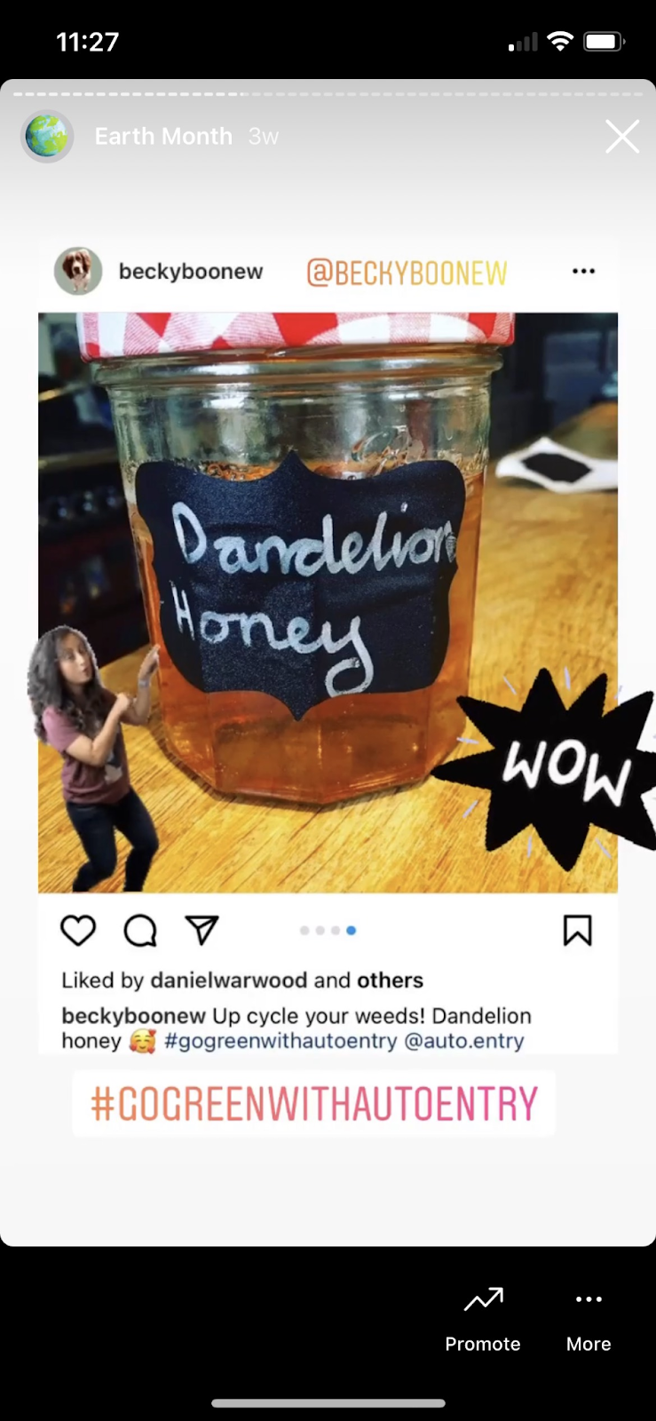The image size is (656, 1421).
Task: Tap the @BECKYBOONEW mention sticker
Action: tap(407, 273)
